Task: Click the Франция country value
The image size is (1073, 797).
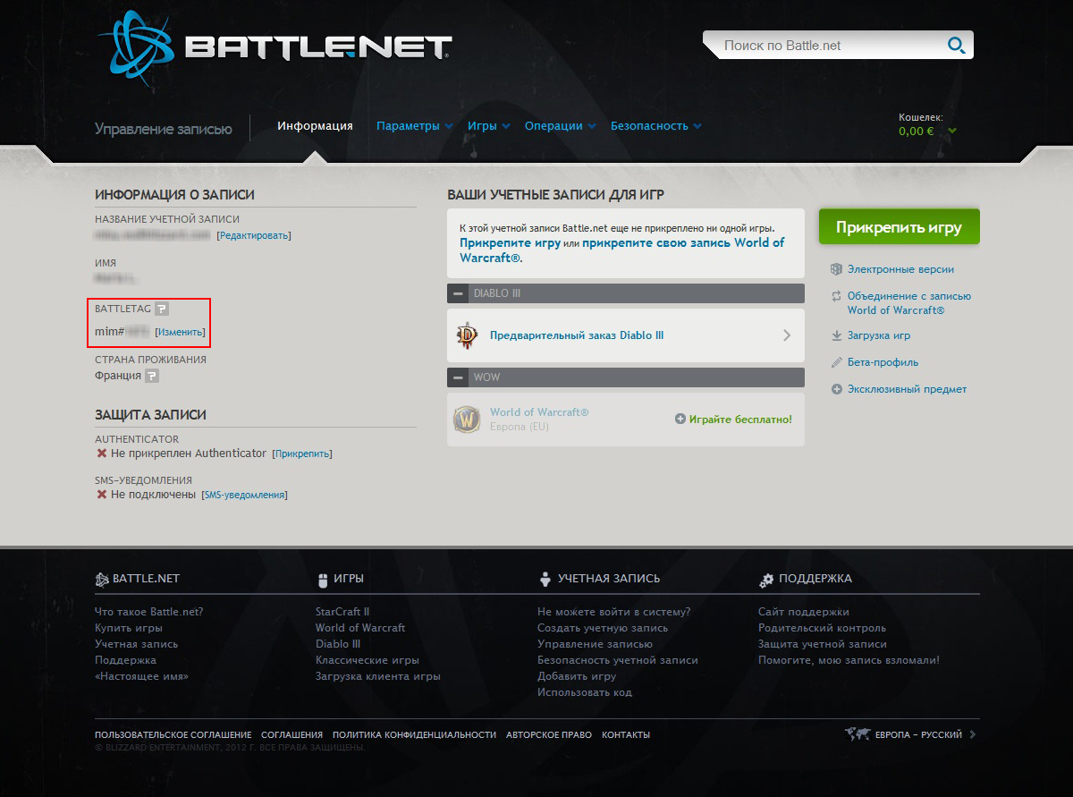Action: [118, 376]
